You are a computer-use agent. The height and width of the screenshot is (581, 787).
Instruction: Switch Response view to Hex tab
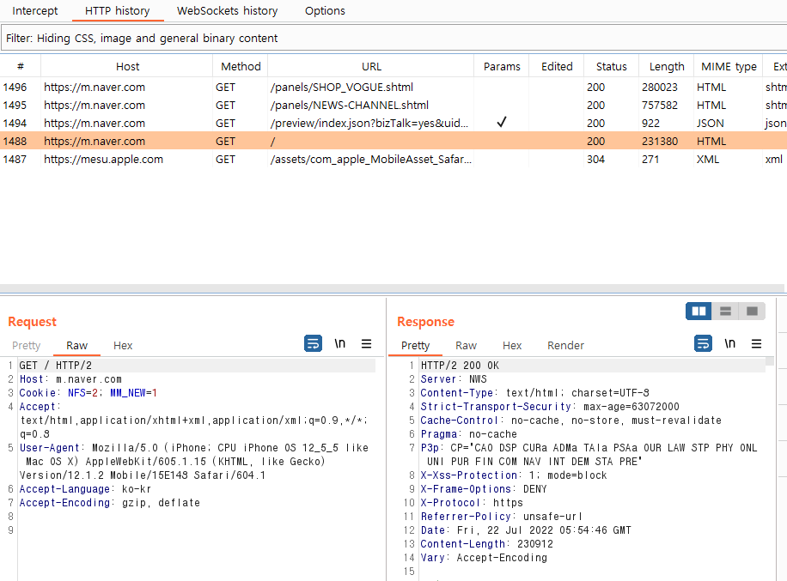coord(512,345)
